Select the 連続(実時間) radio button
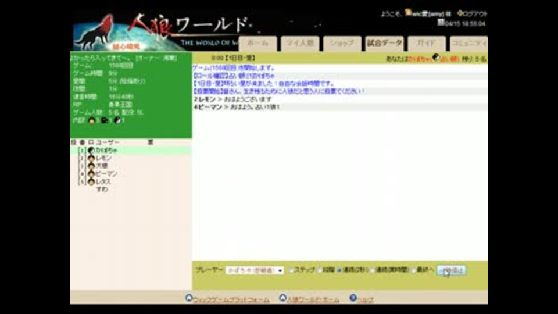Image resolution: width=558 pixels, height=314 pixels. tap(372, 270)
